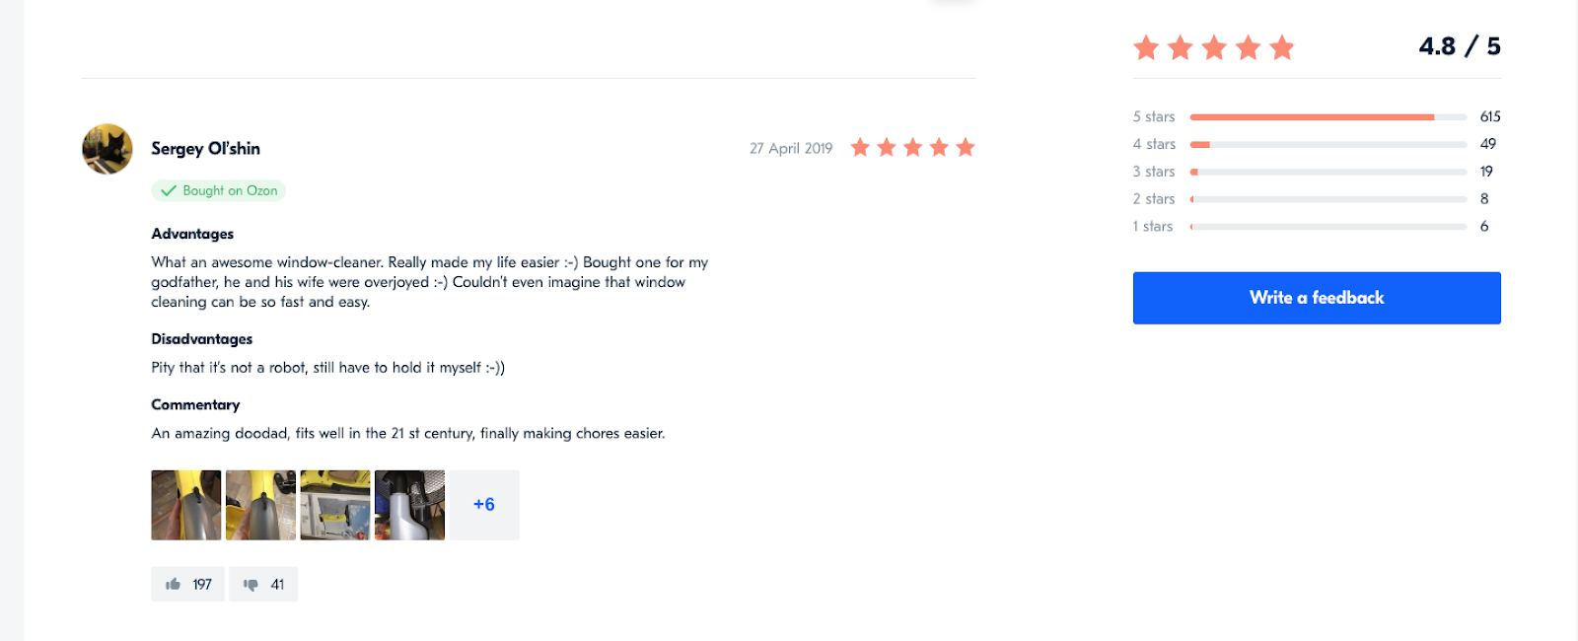Open reviewer name Sergey Ol'shin
Image resolution: width=1578 pixels, height=641 pixels.
tap(205, 149)
